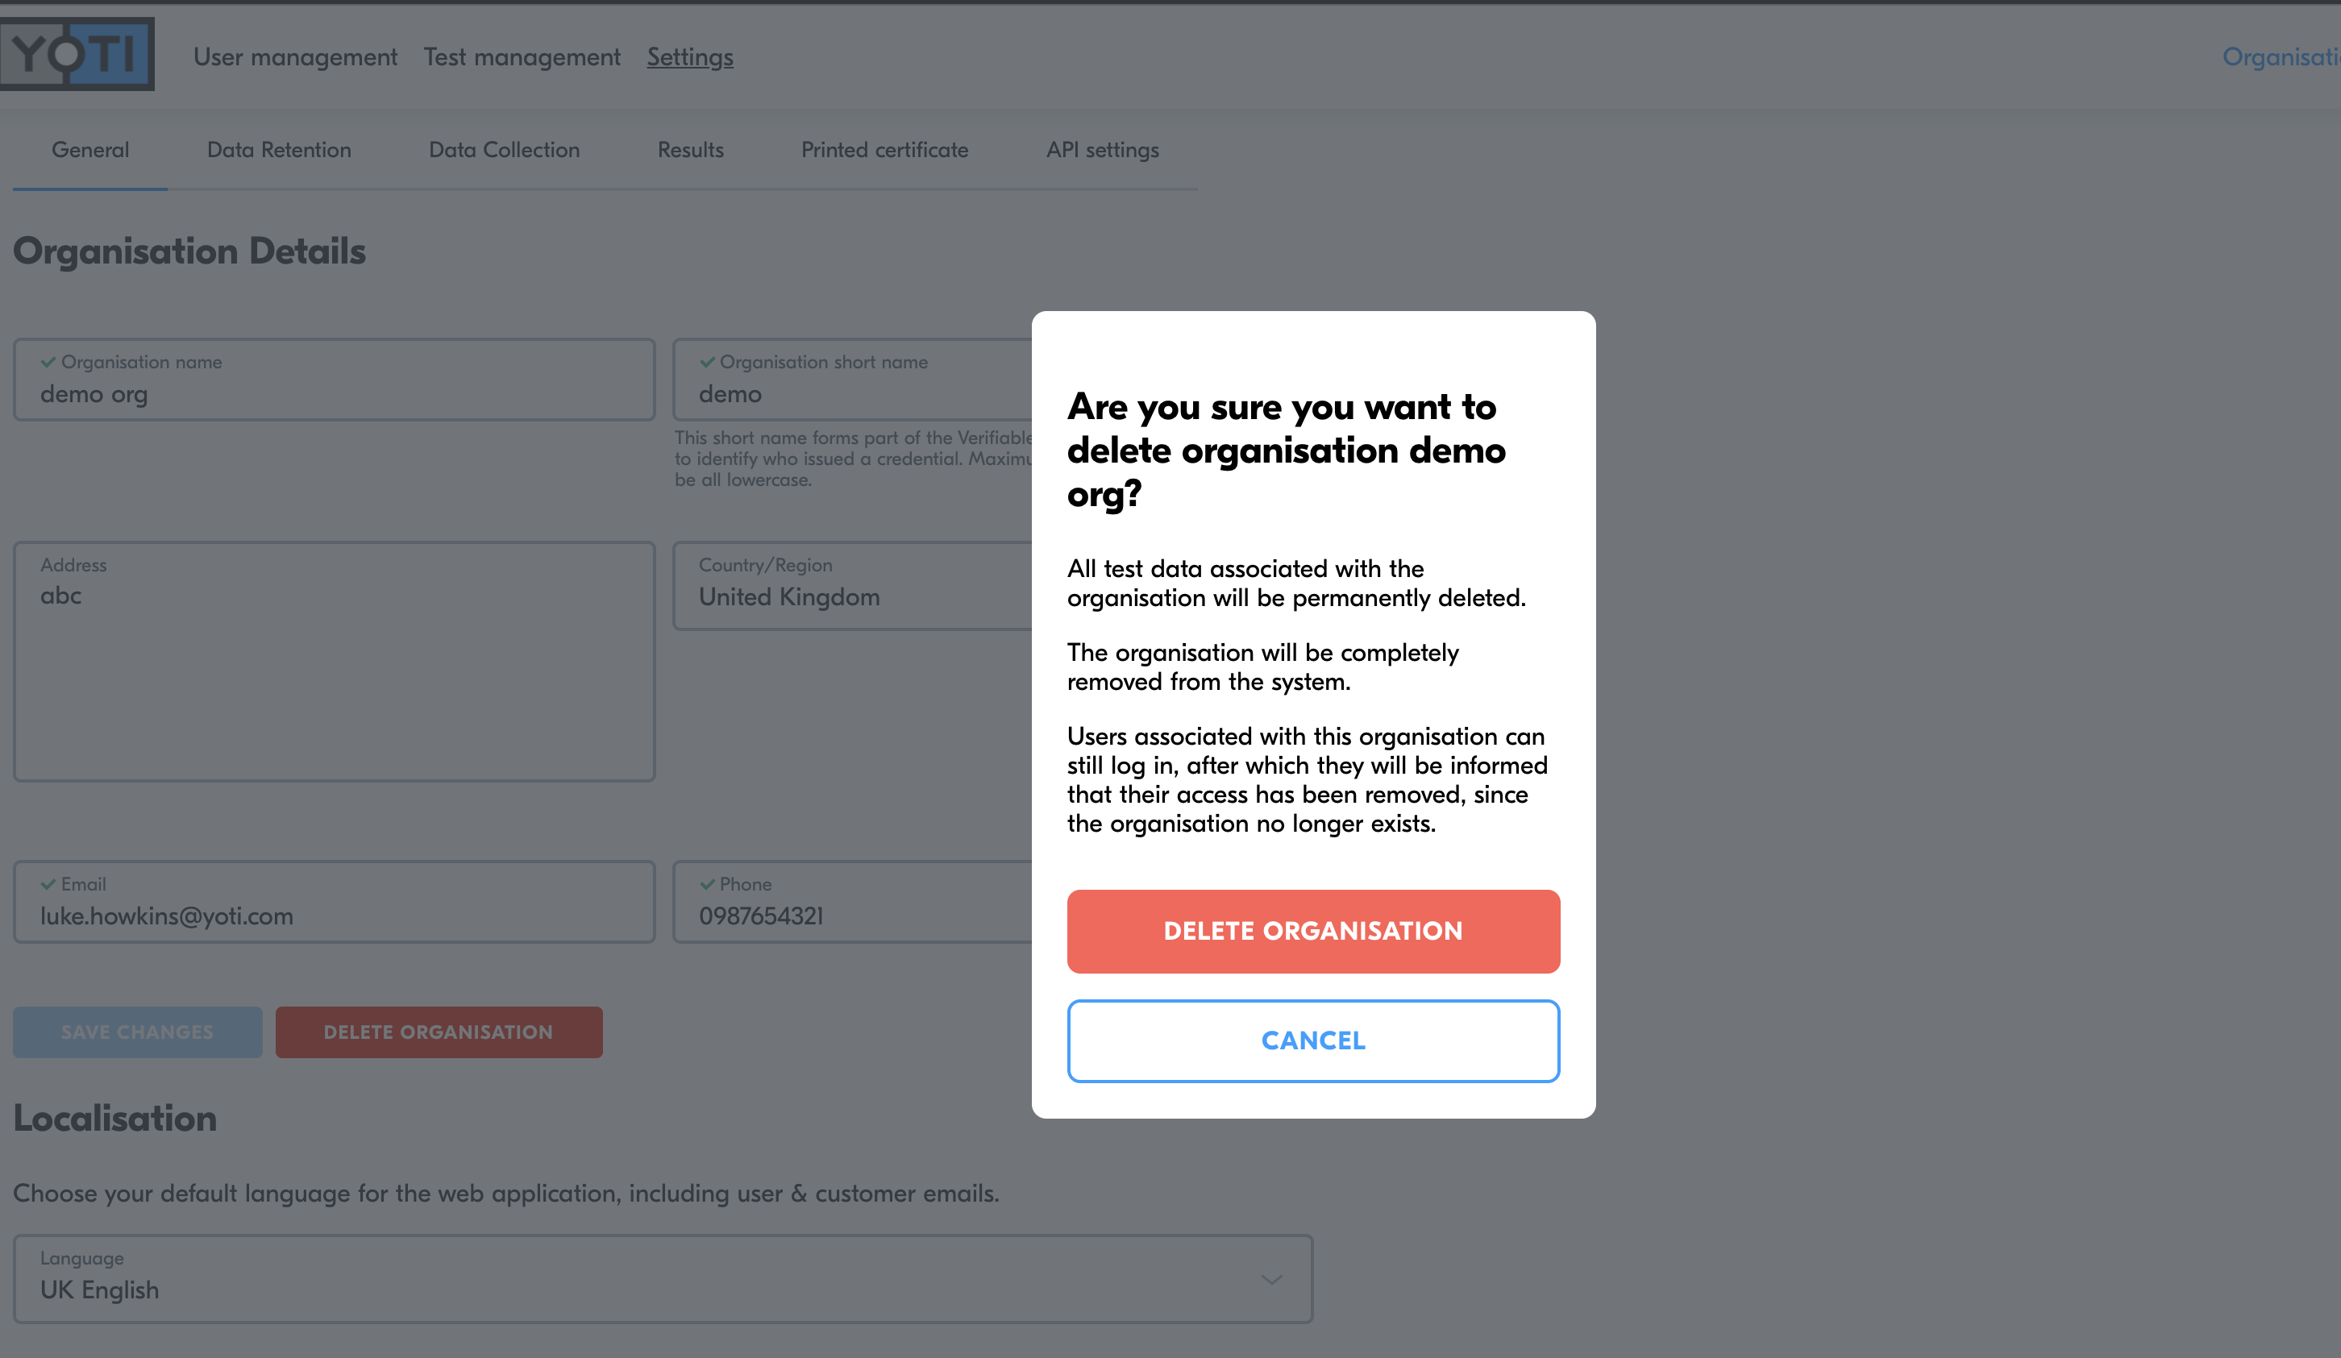Select the General tab
The image size is (2341, 1358).
[x=90, y=150]
